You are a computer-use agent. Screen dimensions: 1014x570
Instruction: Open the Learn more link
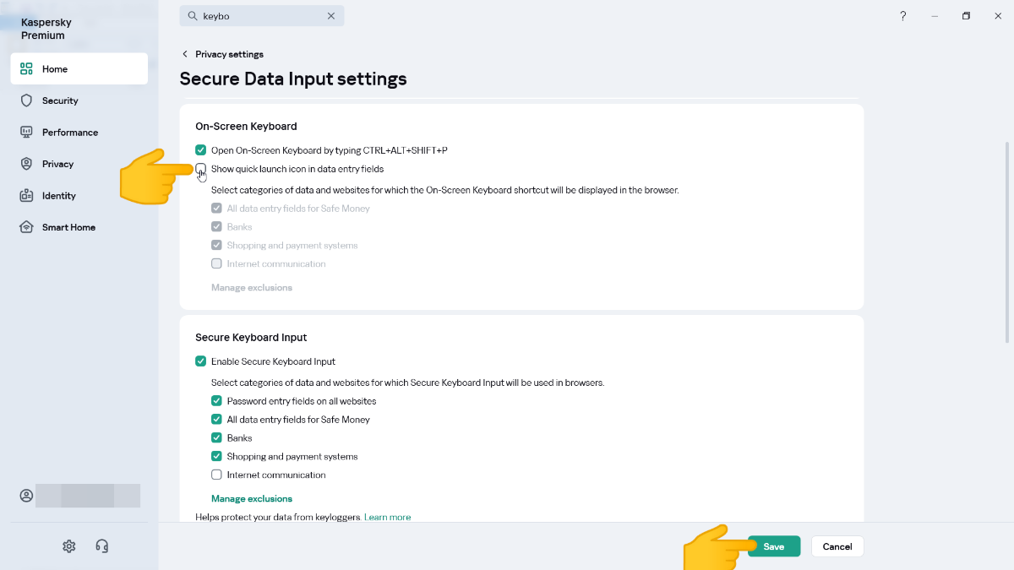click(x=387, y=517)
